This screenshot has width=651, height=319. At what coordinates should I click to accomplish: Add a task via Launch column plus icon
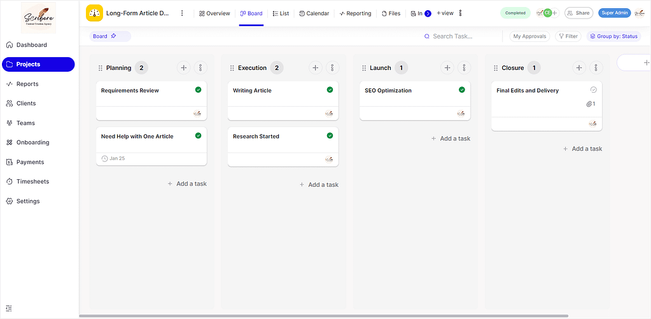(x=447, y=67)
